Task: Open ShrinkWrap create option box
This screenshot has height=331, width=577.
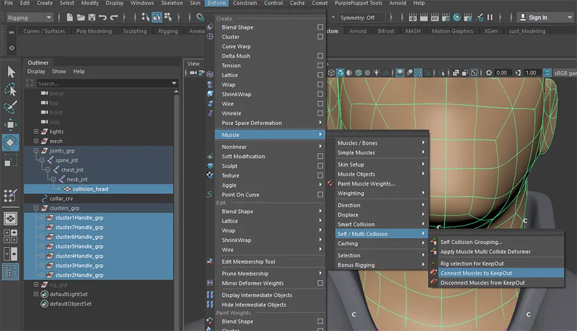Action: 320,94
